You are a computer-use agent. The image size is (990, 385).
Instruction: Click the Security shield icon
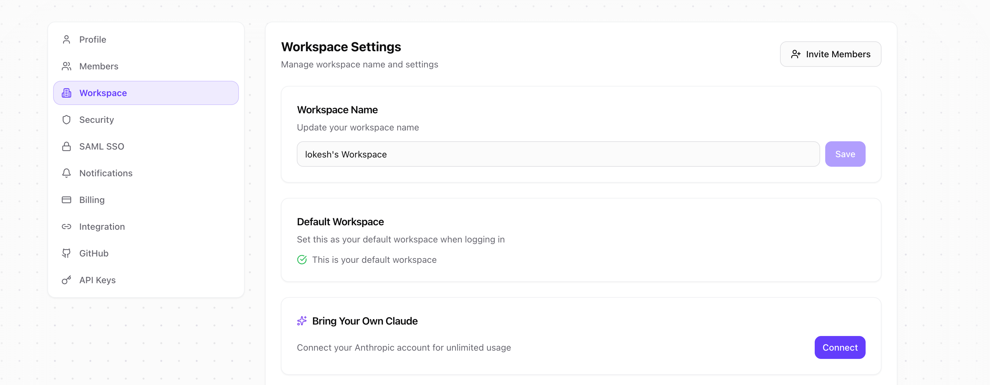point(66,120)
